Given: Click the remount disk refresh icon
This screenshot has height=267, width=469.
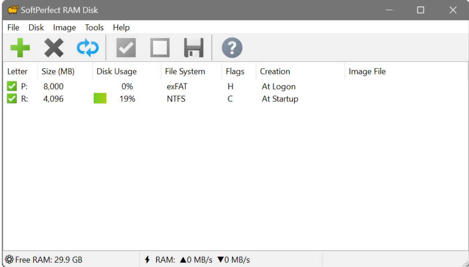Looking at the screenshot, I should coord(88,47).
